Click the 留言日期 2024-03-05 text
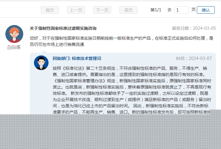Screen dimensions: 221x149 coord(194,28)
